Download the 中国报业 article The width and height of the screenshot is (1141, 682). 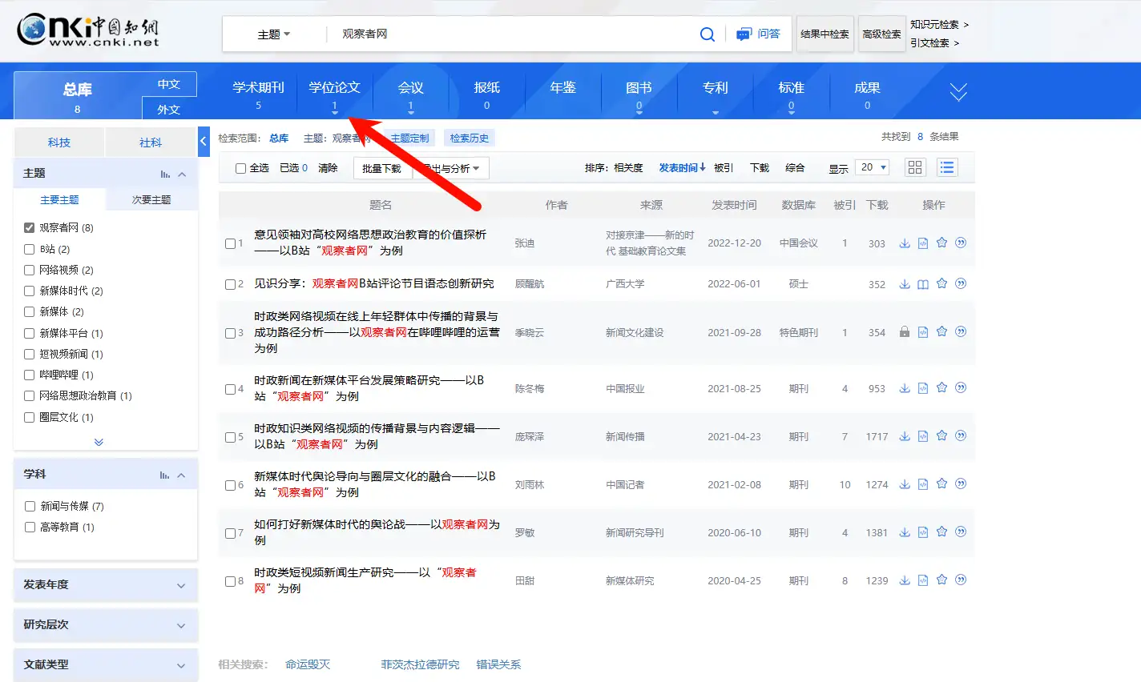coord(905,388)
